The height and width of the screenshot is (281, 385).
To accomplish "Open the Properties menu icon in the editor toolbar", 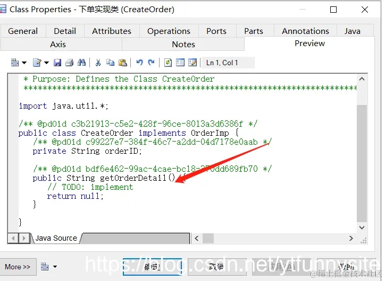I will pyautogui.click(x=15, y=63).
